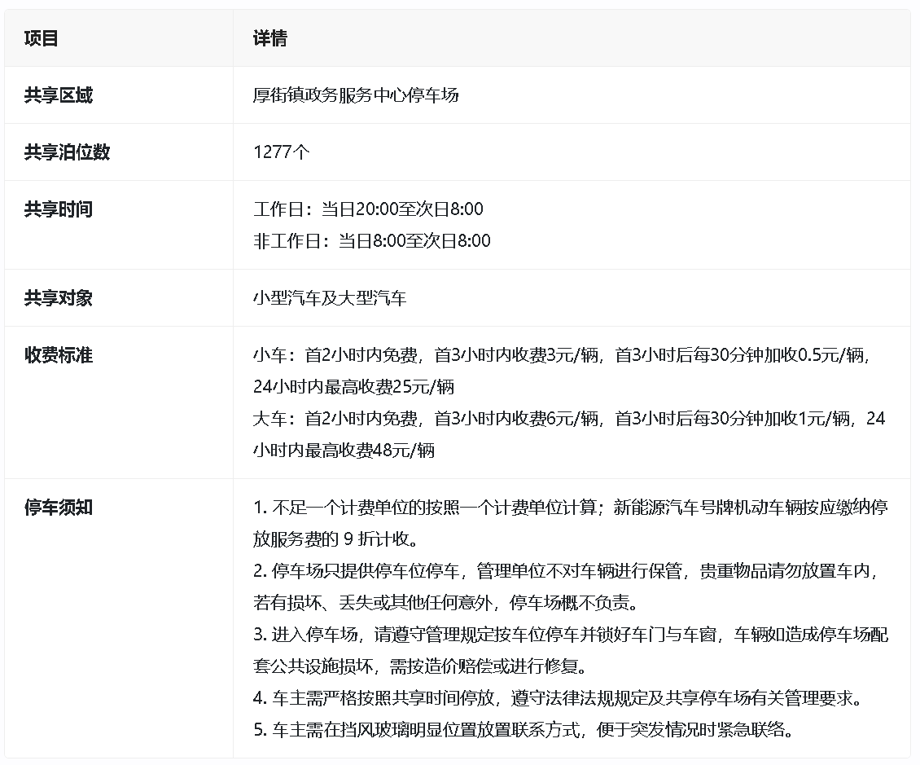This screenshot has width=920, height=765.
Task: Click notice item 4 about 共享时间停放
Action: (x=558, y=698)
